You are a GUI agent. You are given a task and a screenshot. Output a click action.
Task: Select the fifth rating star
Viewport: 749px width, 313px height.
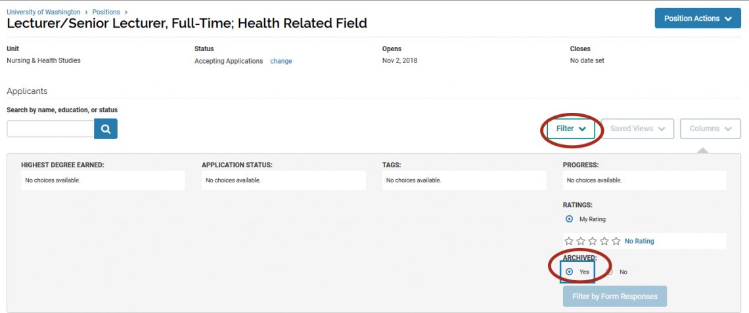pyautogui.click(x=616, y=241)
